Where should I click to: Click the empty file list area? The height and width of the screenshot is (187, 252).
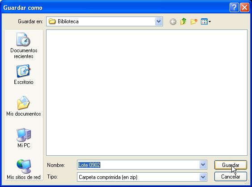(147, 92)
